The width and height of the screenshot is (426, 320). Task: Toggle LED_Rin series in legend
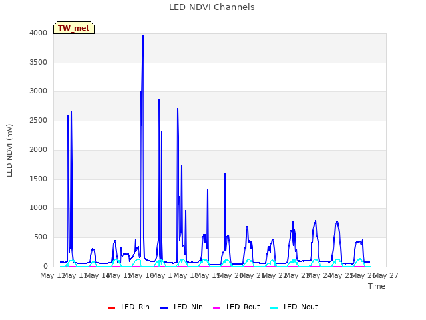click(x=128, y=307)
